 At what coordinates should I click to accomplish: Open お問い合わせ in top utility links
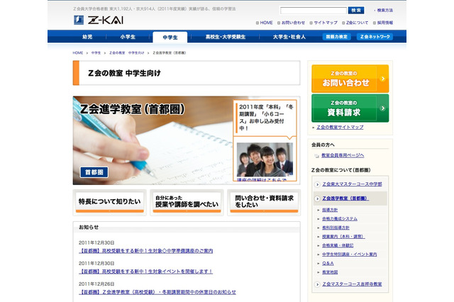click(293, 23)
